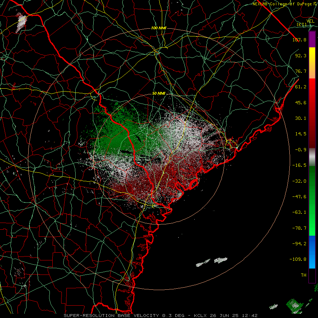Click the purple segment of the color bar
Screen dimensions: 318x318
pyautogui.click(x=312, y=40)
